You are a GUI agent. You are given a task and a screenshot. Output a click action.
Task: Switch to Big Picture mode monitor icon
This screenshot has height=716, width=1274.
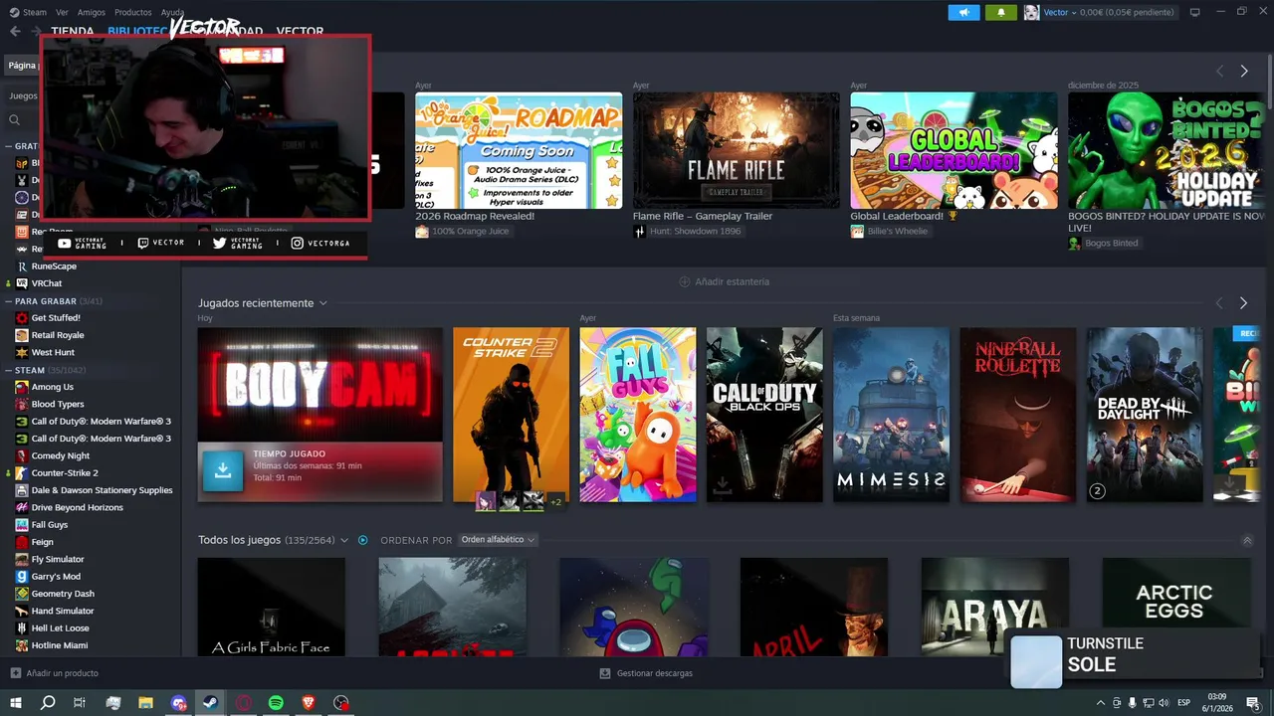pos(1195,12)
